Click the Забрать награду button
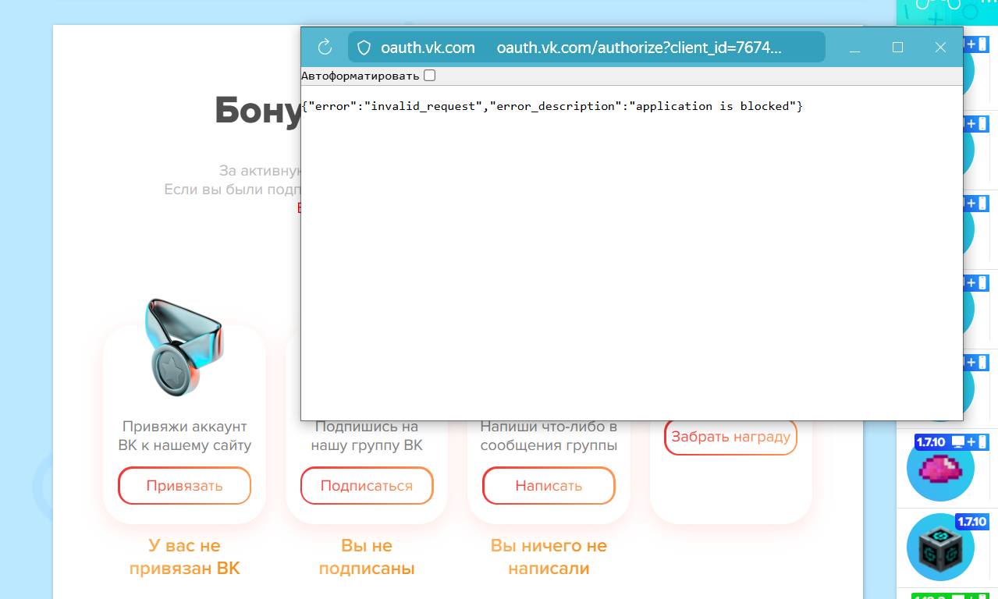998x599 pixels. click(x=730, y=437)
